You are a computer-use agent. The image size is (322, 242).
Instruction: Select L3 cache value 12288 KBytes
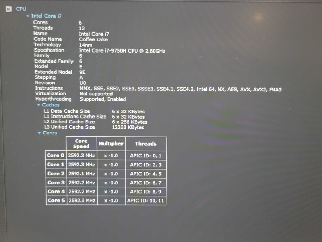(128, 127)
